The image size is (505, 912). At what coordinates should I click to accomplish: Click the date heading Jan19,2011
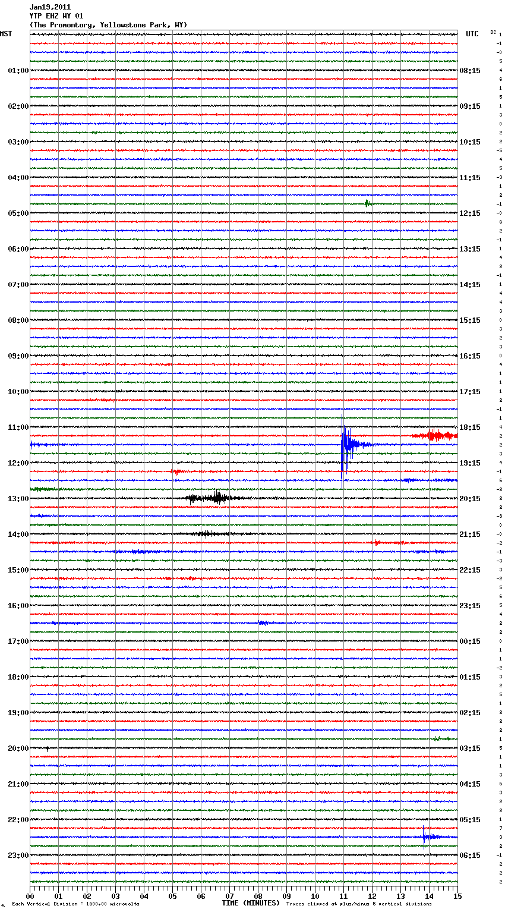click(x=50, y=7)
